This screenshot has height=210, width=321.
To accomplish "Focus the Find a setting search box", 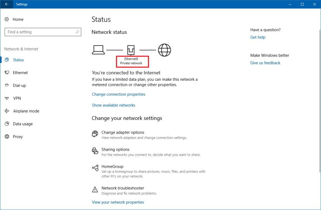I will coord(43,32).
